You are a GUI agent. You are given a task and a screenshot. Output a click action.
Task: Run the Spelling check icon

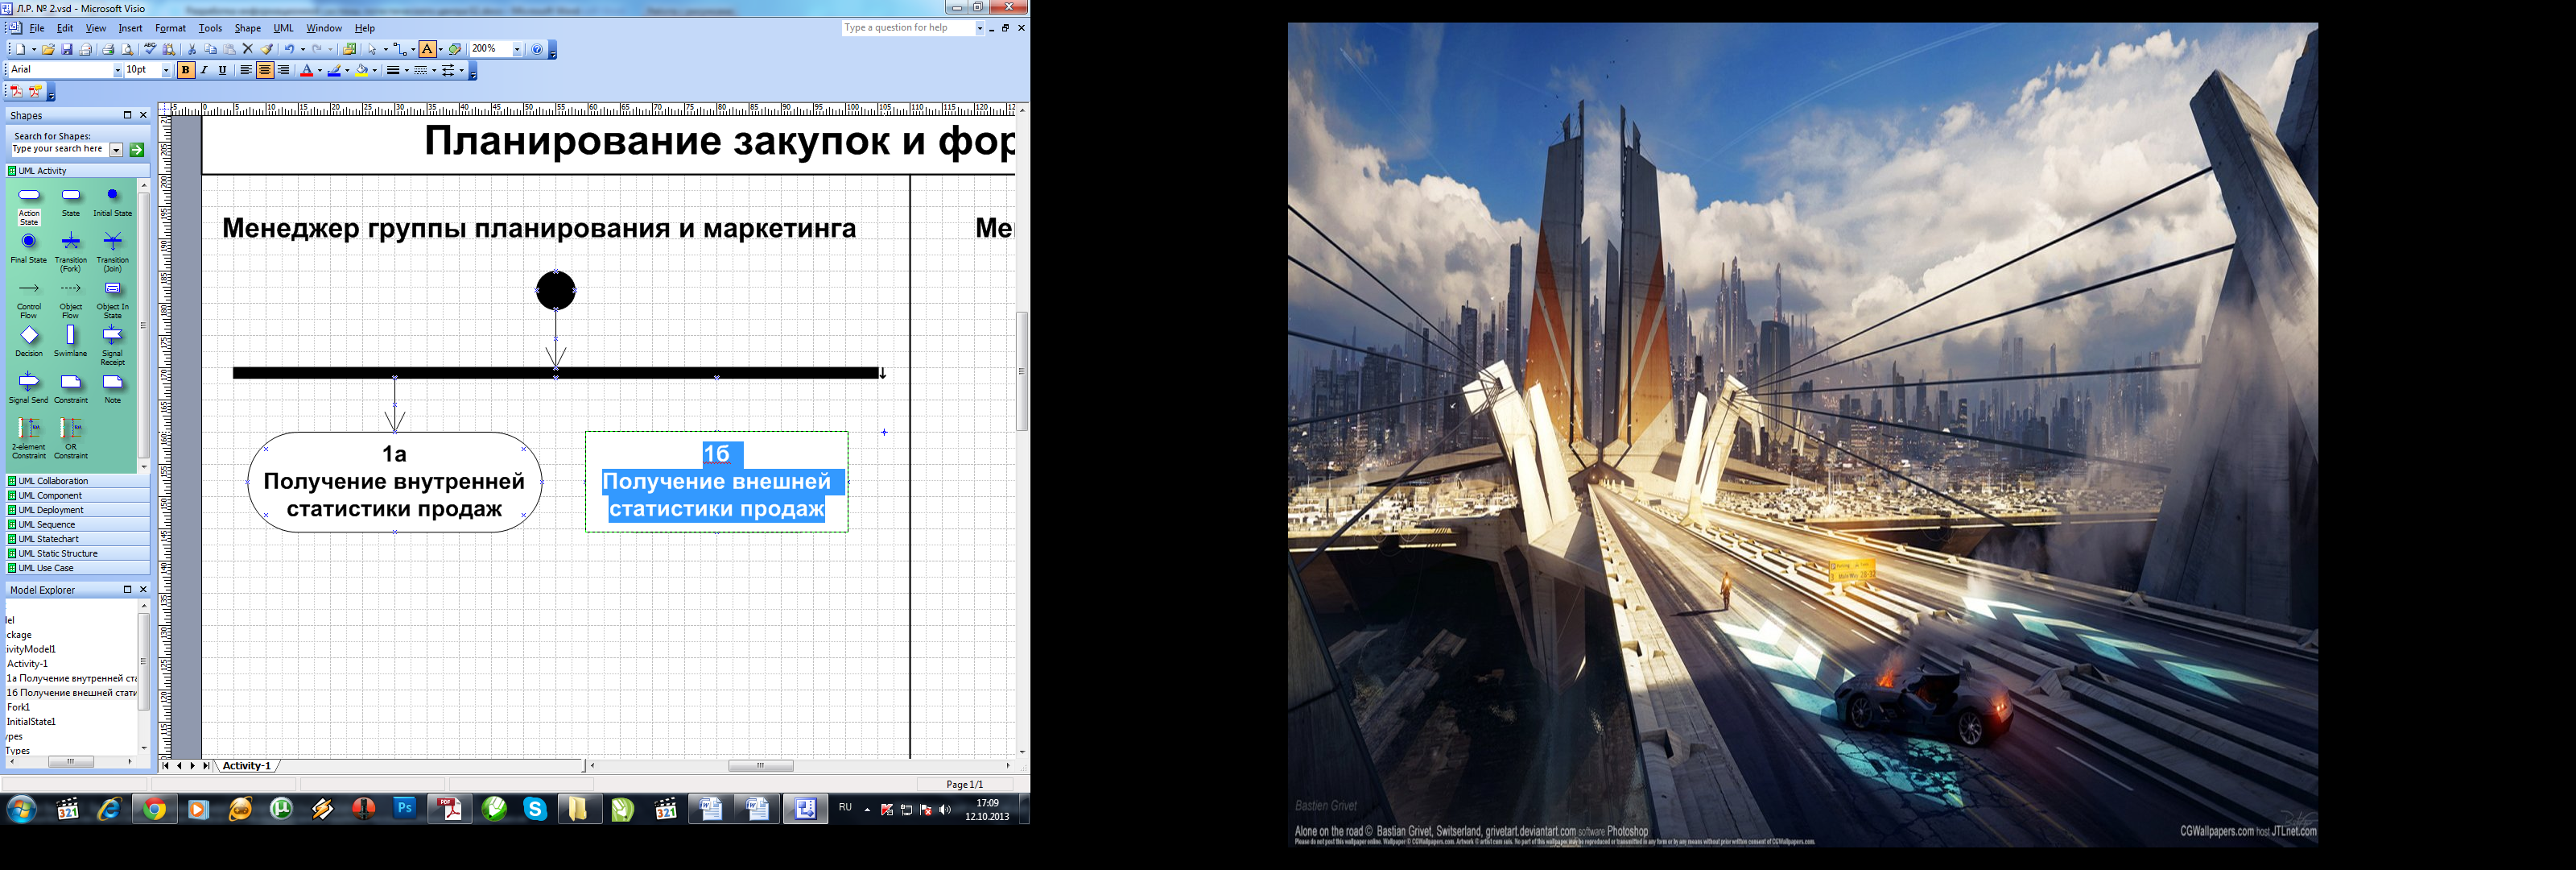coord(150,48)
